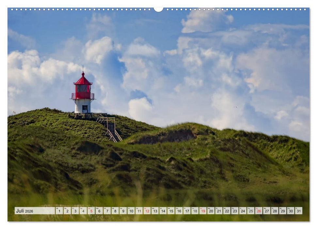The image size is (317, 229).
Task: Click the white lighthouse base door
Action: [85, 109]
